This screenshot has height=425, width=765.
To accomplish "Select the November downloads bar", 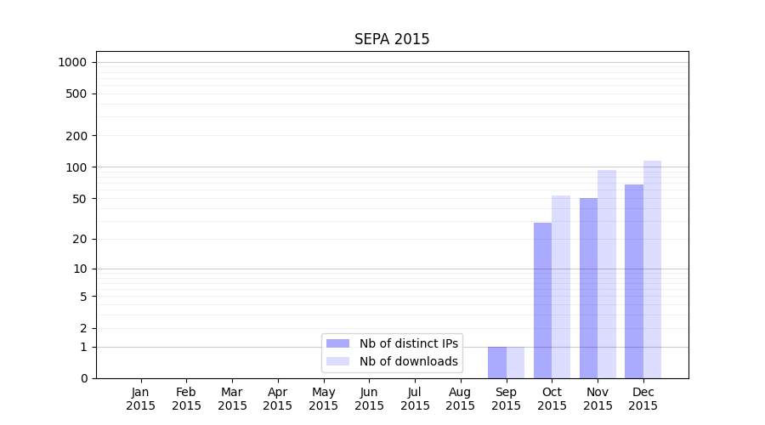I will click(607, 274).
